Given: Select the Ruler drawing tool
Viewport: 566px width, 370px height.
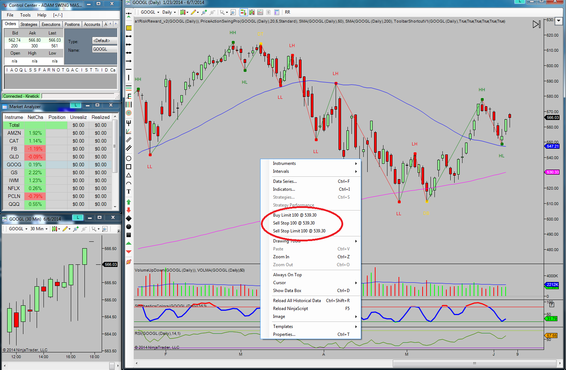Looking at the screenshot, I should point(129,28).
